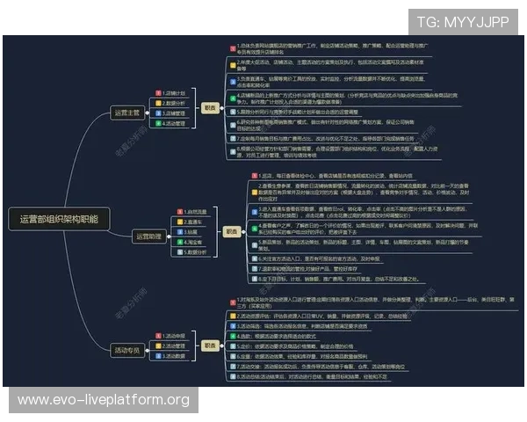Select the 运营助理 branch node
The height and width of the screenshot is (422, 527).
click(x=148, y=236)
